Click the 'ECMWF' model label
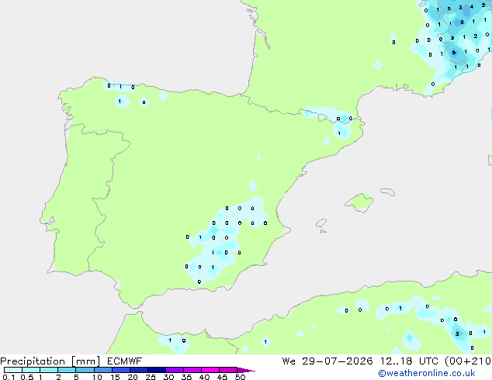Image resolution: width=492 pixels, height=380 pixels. (125, 361)
